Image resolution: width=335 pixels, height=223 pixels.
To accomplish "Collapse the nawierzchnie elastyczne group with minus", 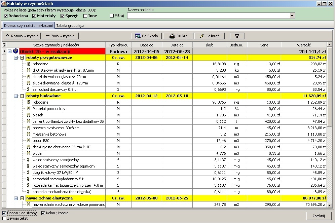I will pos(16,198).
